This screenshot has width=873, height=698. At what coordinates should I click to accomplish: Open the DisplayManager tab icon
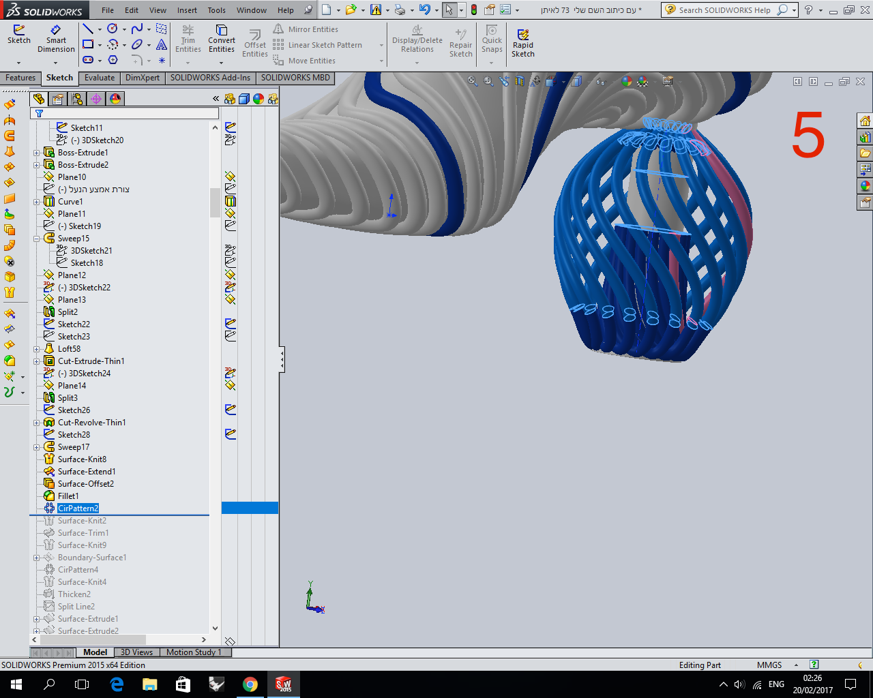(x=115, y=99)
